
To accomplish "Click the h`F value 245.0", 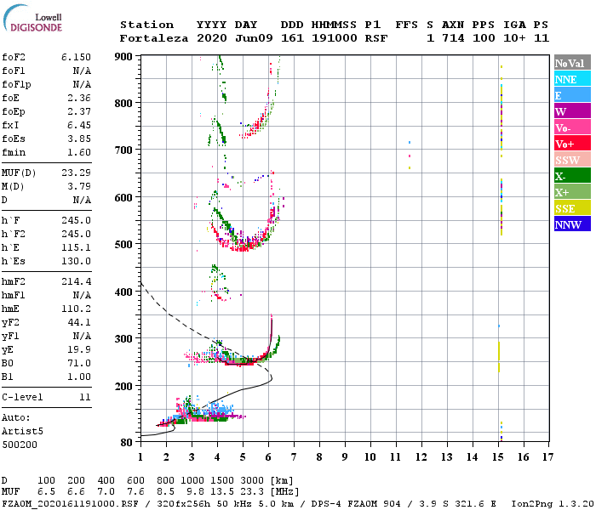I will pos(76,220).
